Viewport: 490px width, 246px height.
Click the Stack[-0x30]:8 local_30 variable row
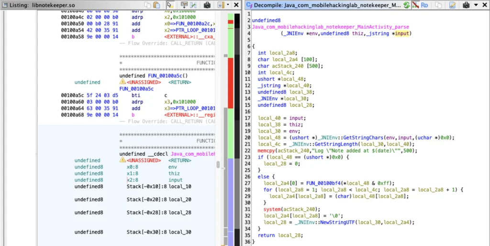point(133,232)
